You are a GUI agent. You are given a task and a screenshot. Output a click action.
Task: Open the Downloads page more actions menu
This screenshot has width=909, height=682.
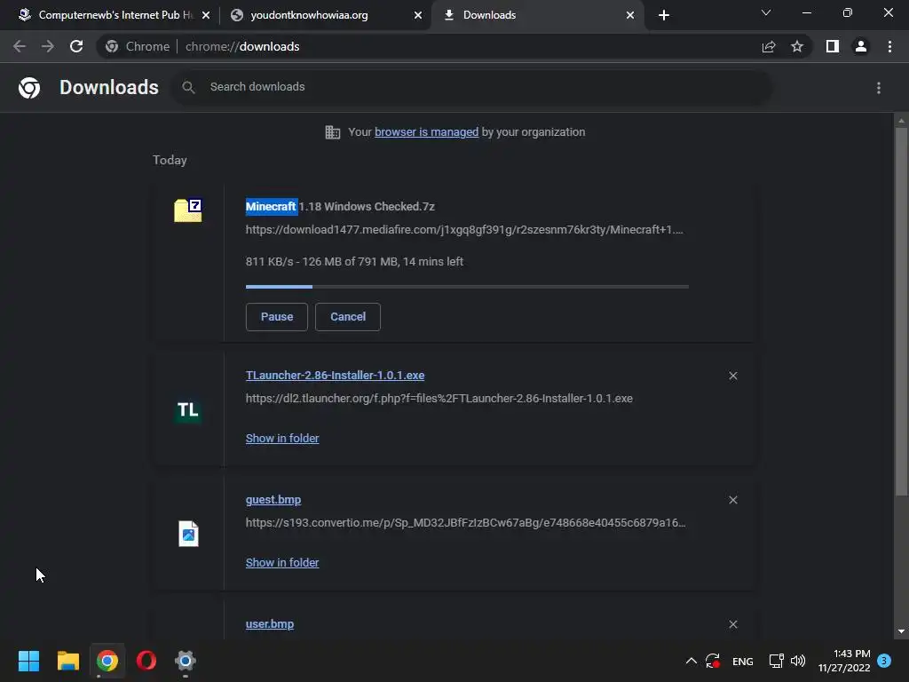click(879, 88)
